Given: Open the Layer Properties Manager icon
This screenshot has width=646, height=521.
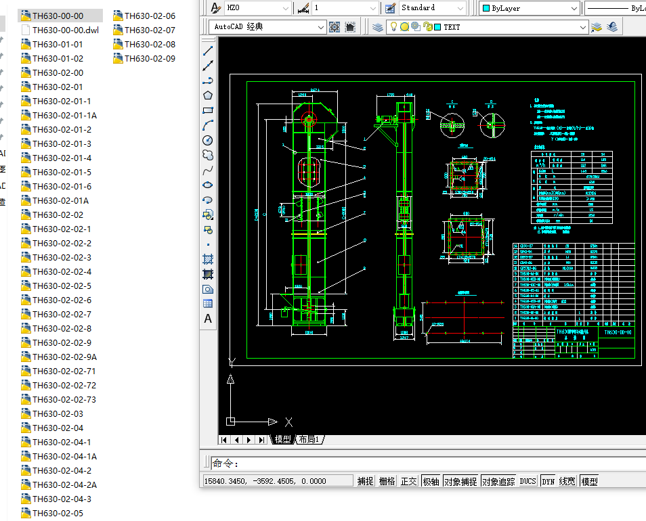Looking at the screenshot, I should pyautogui.click(x=378, y=27).
